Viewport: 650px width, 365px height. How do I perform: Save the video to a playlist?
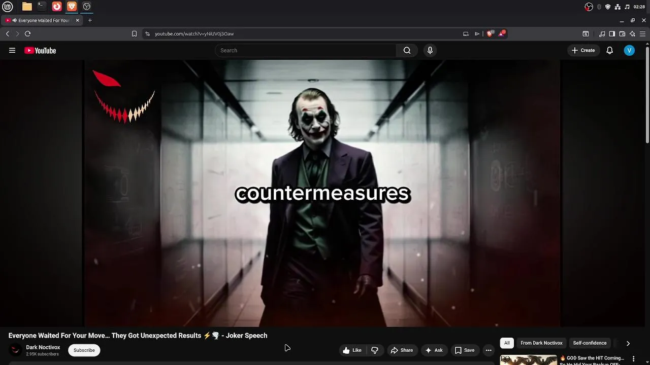tap(464, 350)
